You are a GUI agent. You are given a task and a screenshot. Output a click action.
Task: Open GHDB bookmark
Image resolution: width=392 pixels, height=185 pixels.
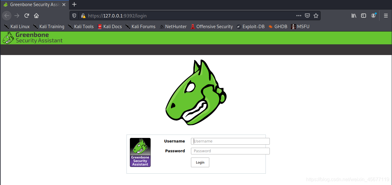coord(278,27)
